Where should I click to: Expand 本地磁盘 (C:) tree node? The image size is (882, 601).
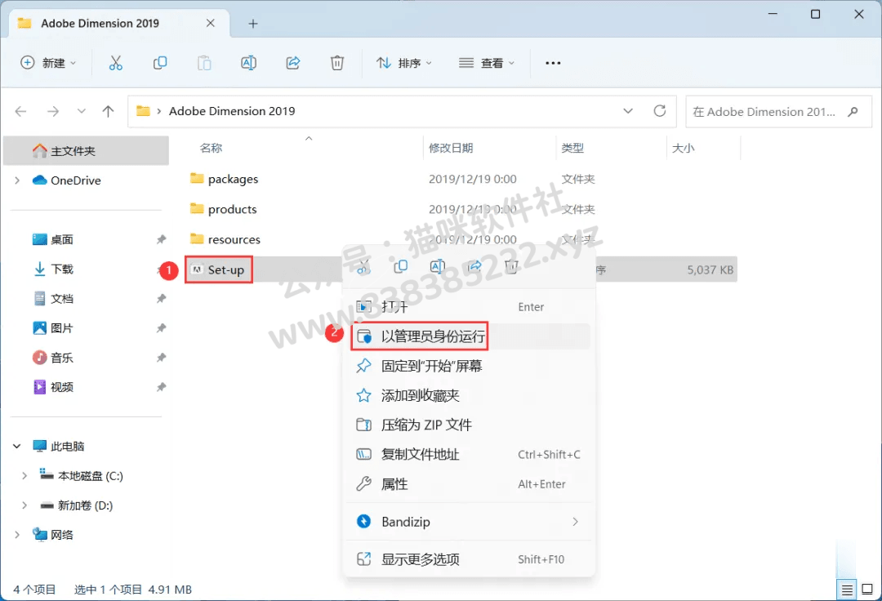coord(24,475)
